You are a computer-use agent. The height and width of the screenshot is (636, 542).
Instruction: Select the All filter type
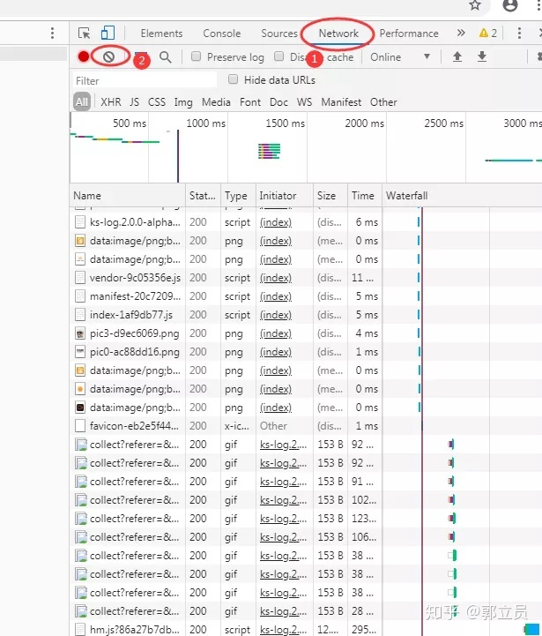pyautogui.click(x=82, y=101)
